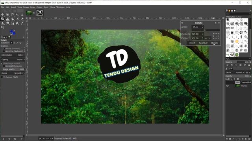This screenshot has width=252, height=141.
Task: Toggle Show image preview
Action: [x=11, y=63]
